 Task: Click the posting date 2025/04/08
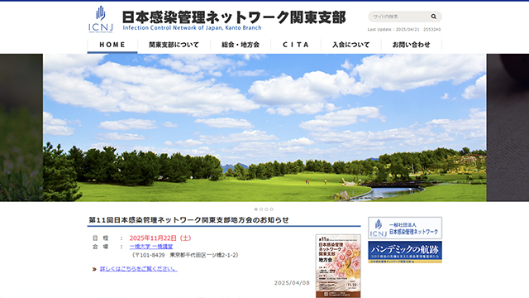292,283
